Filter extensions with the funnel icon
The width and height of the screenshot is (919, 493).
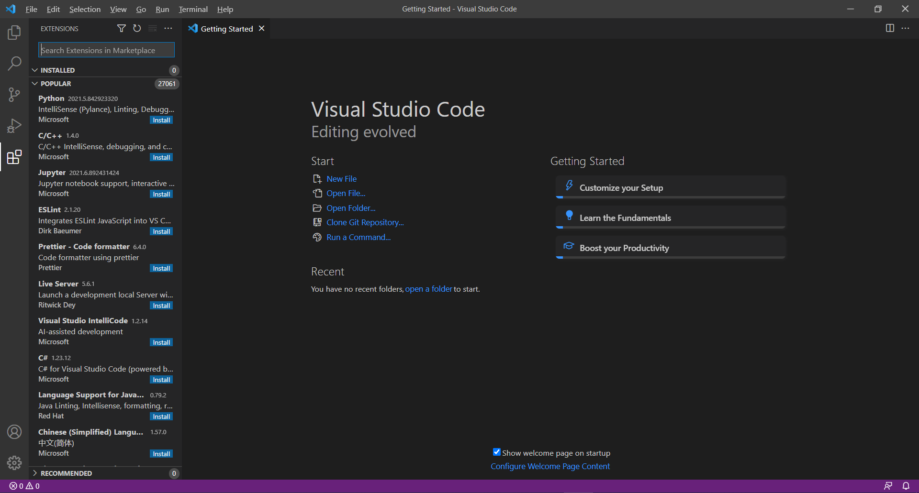(122, 29)
